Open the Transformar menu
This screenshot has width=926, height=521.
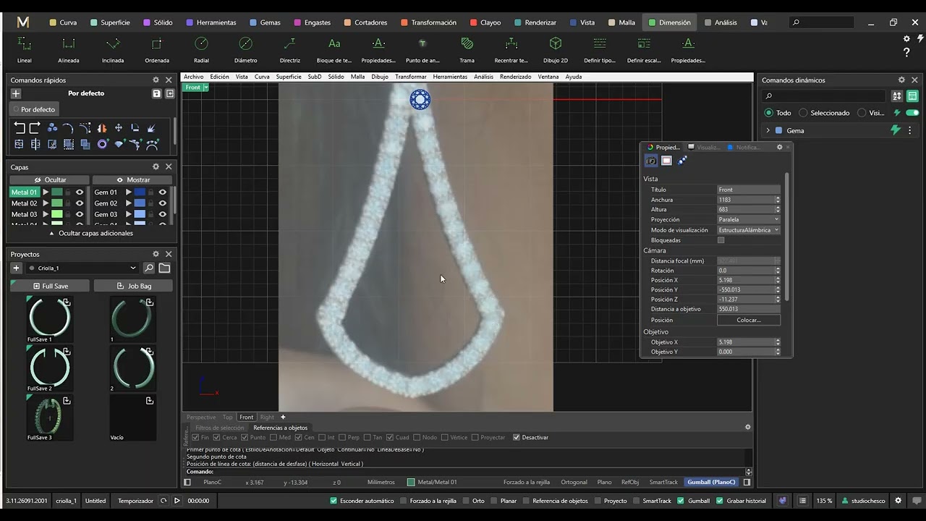click(x=410, y=77)
